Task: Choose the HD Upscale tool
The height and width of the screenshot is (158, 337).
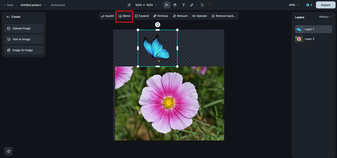Action: pyautogui.click(x=199, y=16)
